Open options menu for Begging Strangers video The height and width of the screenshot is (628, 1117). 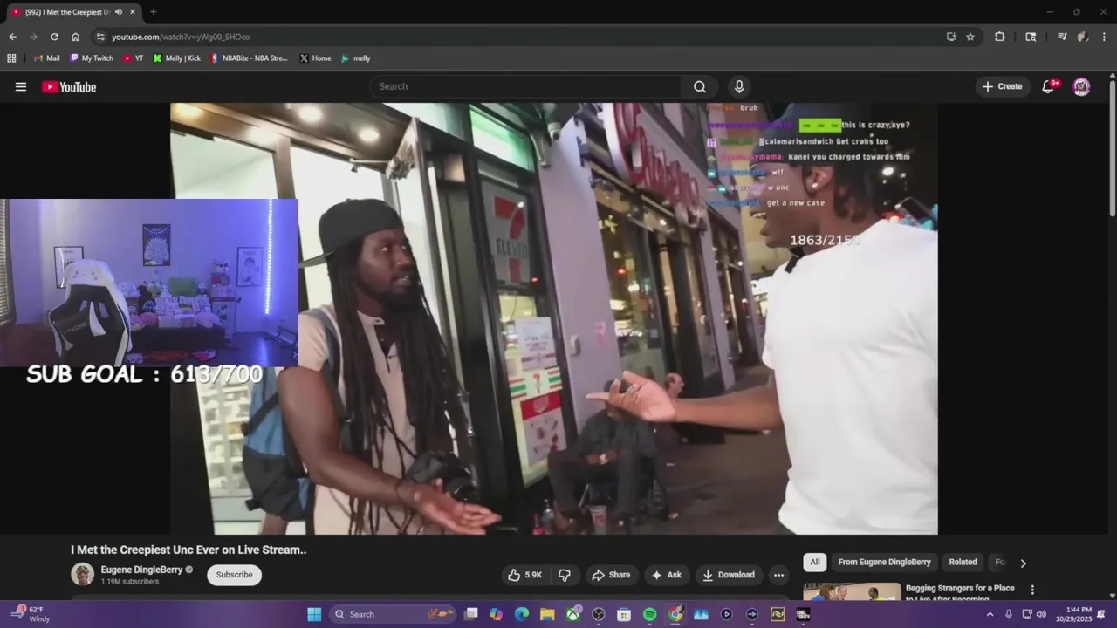coord(1032,590)
